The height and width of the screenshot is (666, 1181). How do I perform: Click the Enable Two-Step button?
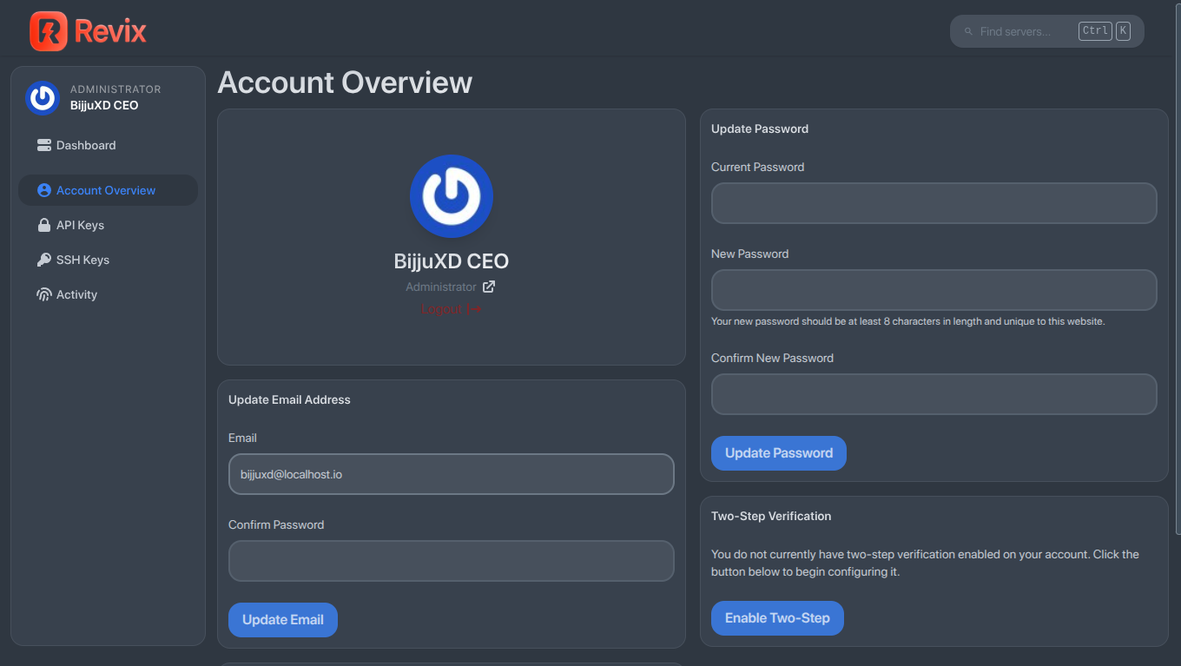(x=777, y=618)
